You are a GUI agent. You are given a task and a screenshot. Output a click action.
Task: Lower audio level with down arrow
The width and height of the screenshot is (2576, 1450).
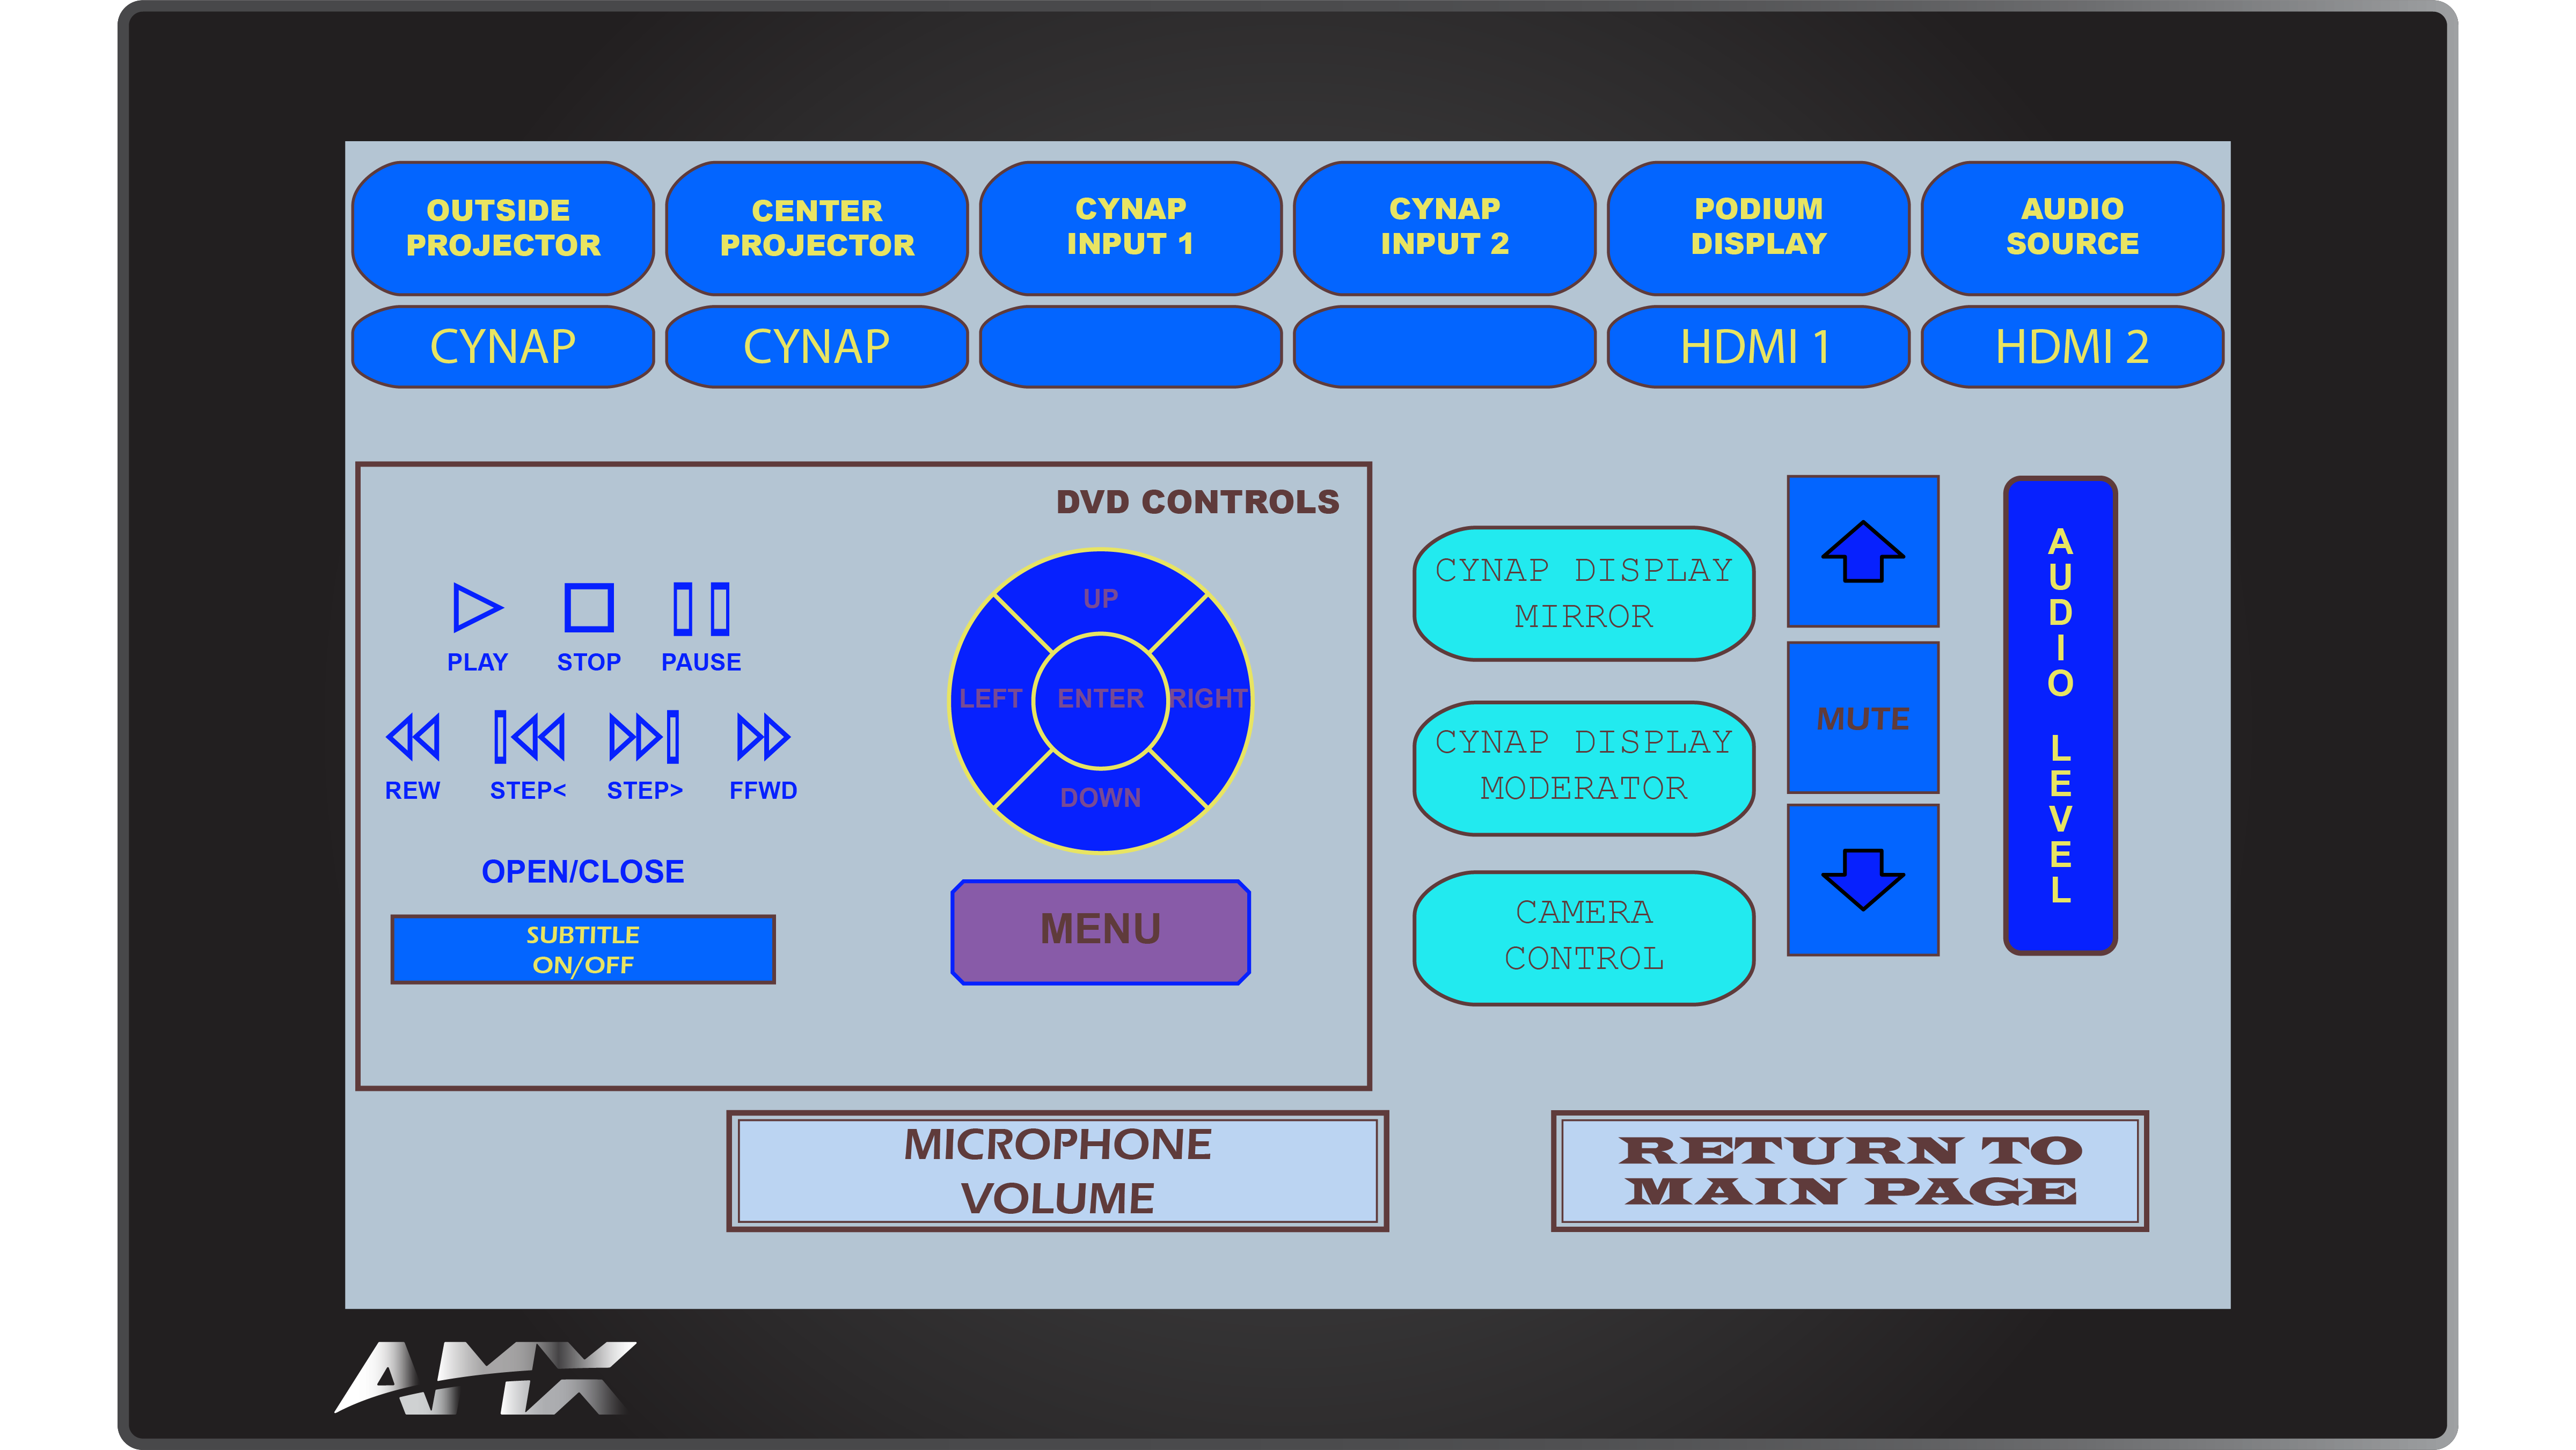click(1862, 879)
